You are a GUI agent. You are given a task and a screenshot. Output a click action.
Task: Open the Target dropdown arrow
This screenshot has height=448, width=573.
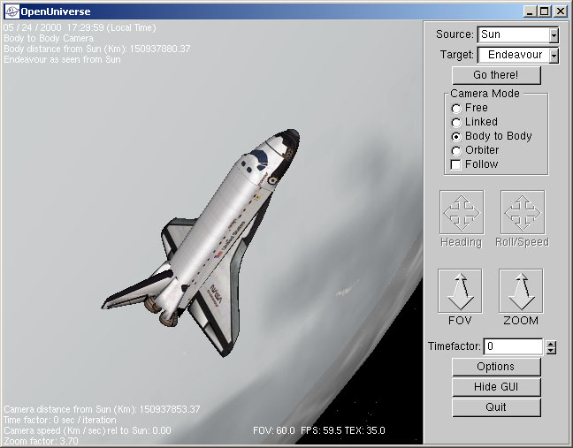554,56
